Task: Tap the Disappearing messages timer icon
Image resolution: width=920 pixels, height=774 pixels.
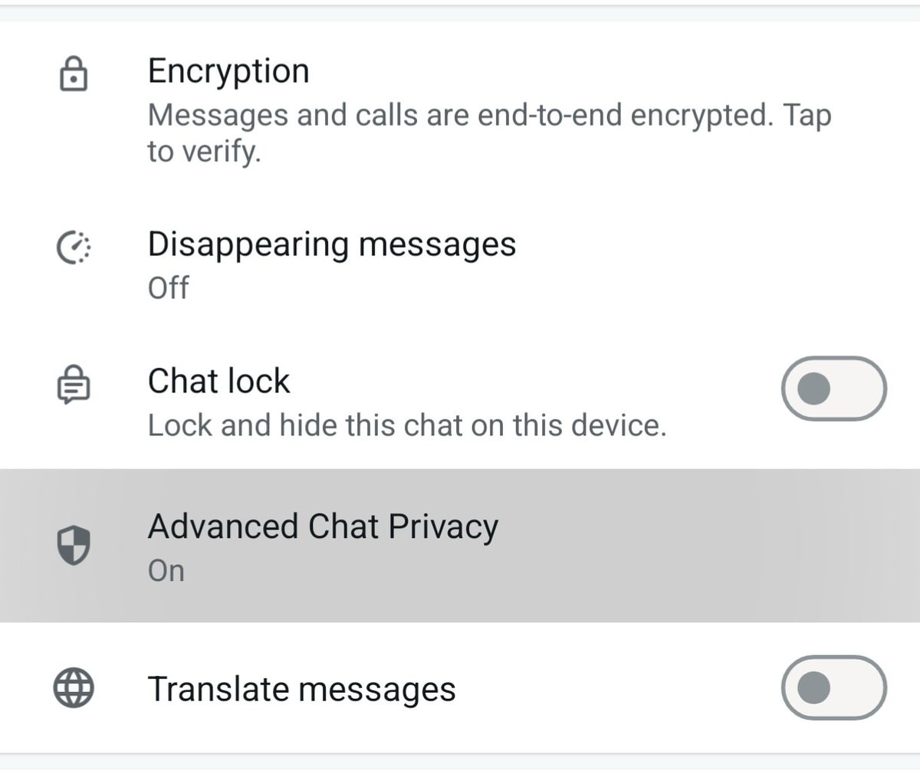Action: pos(74,247)
